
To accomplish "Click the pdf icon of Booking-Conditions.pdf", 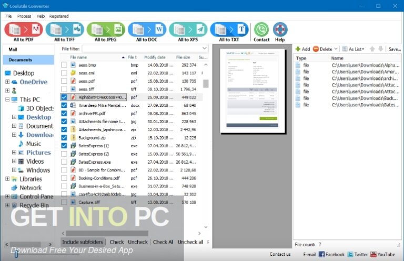I will 73,178.
